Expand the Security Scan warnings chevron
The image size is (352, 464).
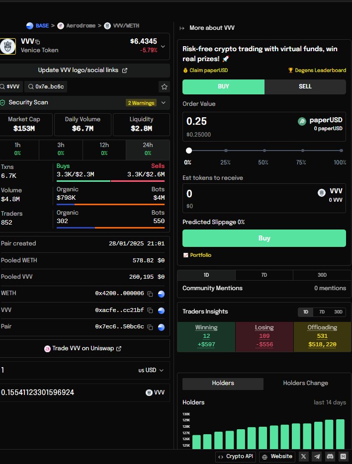pos(164,103)
